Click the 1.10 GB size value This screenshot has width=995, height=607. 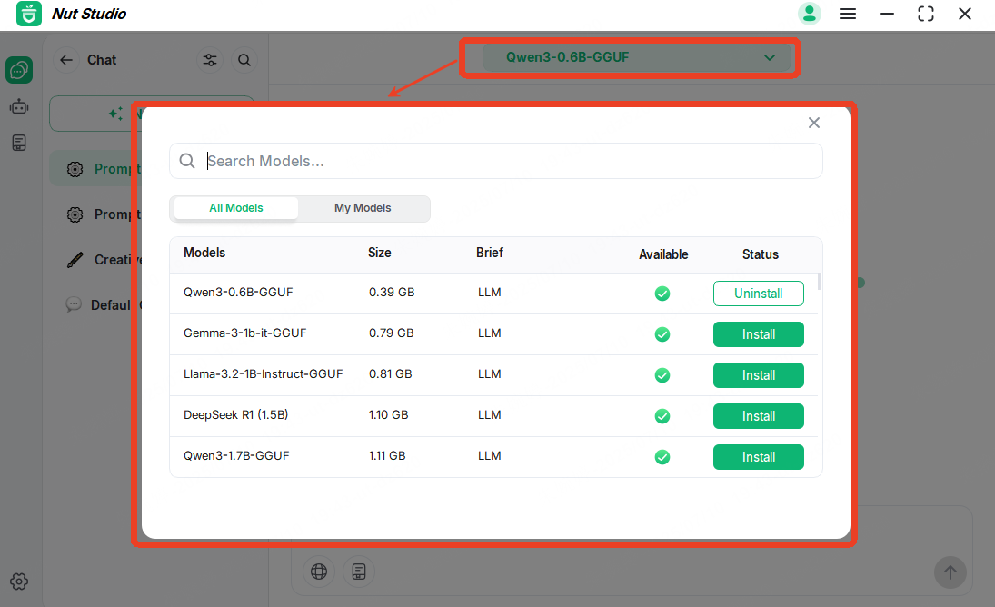388,415
